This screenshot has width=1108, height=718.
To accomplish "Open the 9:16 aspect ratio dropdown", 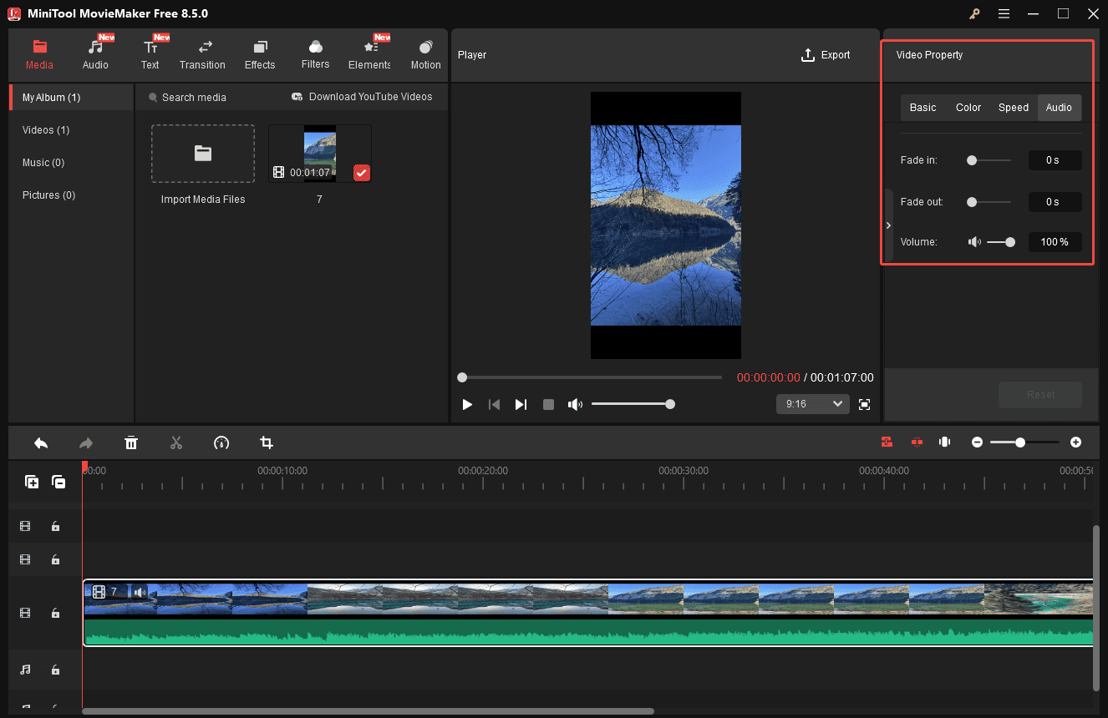I will pyautogui.click(x=811, y=403).
